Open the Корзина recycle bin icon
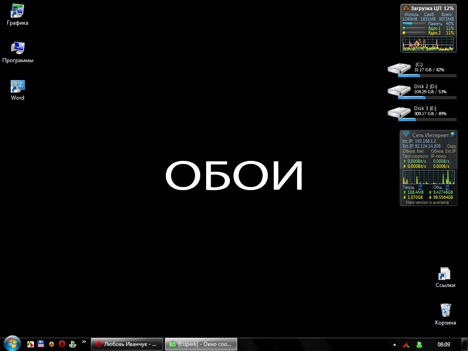Screen dimensions: 468x351 (x=445, y=313)
